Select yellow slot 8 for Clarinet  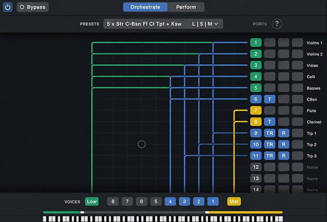click(x=256, y=122)
